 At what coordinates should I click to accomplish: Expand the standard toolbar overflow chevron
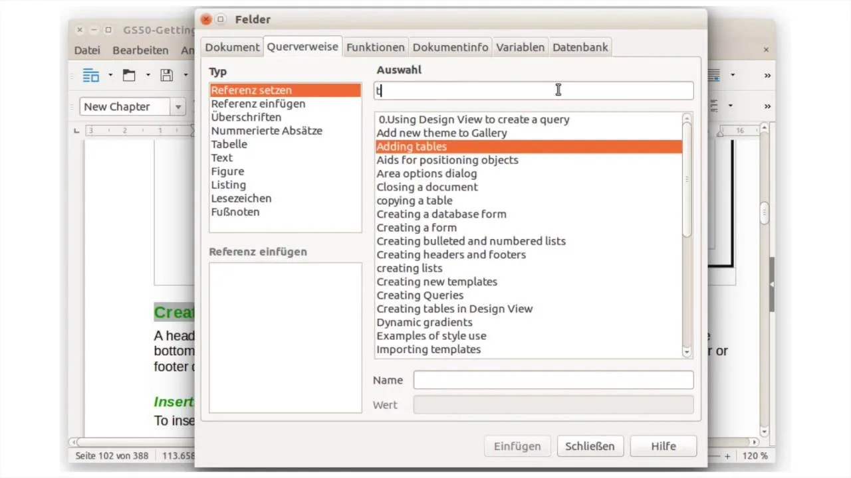coord(767,76)
